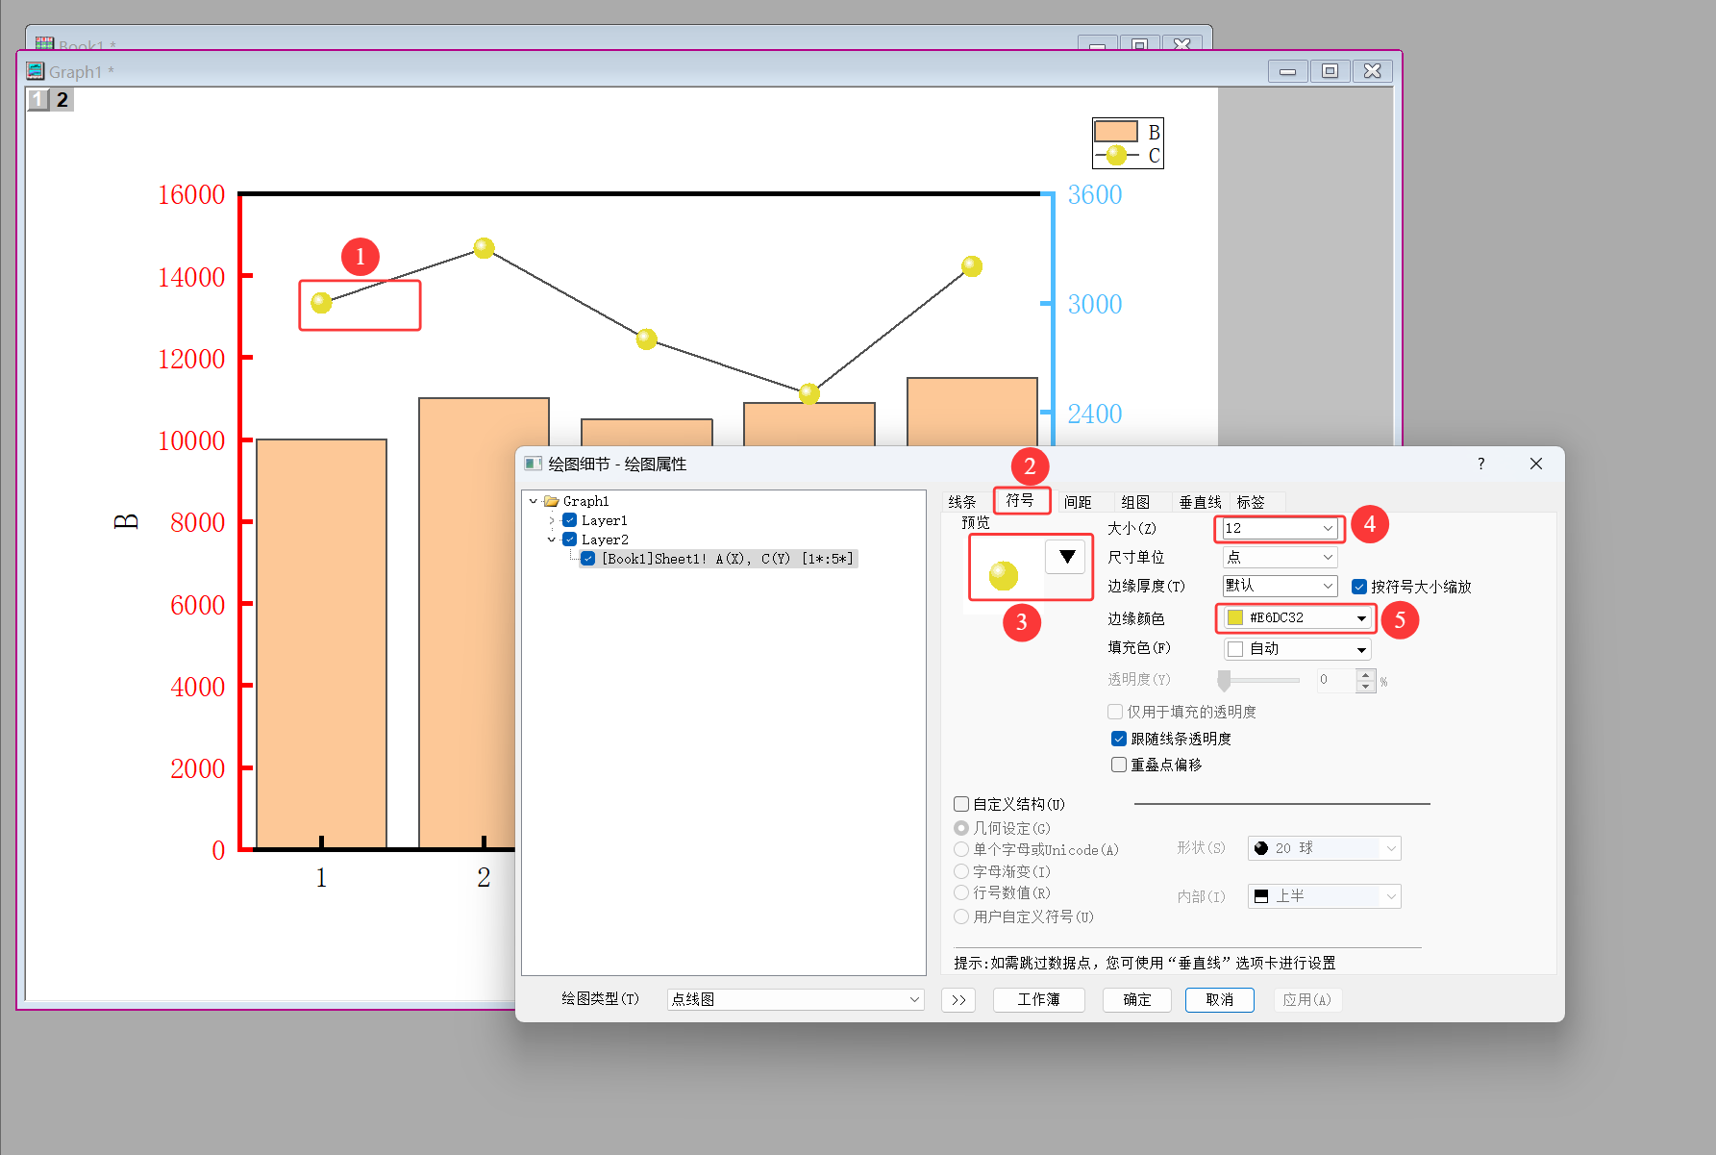Viewport: 1716px width, 1155px height.
Task: Open the 形状(S) 20 球 dropdown
Action: click(x=1324, y=848)
